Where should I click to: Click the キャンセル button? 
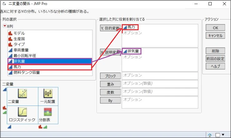(215, 36)
